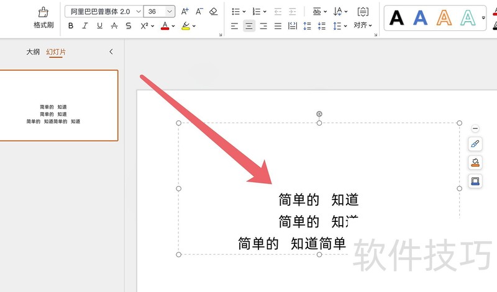Viewport: 497px width, 292px height.
Task: Decrease font size with A- icon
Action: [199, 11]
